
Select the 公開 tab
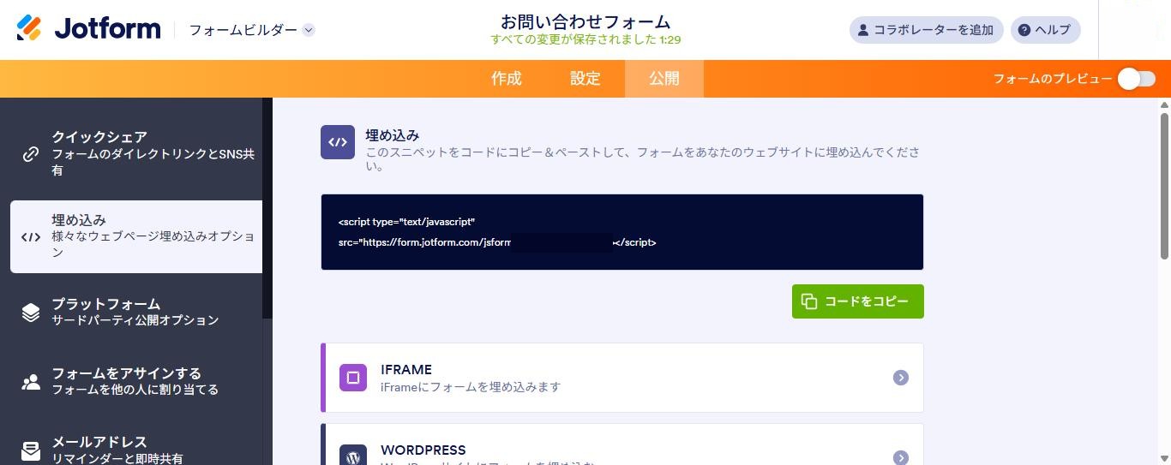click(x=664, y=79)
